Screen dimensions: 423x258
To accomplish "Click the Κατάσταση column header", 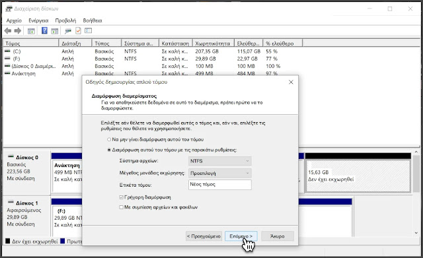I will 176,44.
